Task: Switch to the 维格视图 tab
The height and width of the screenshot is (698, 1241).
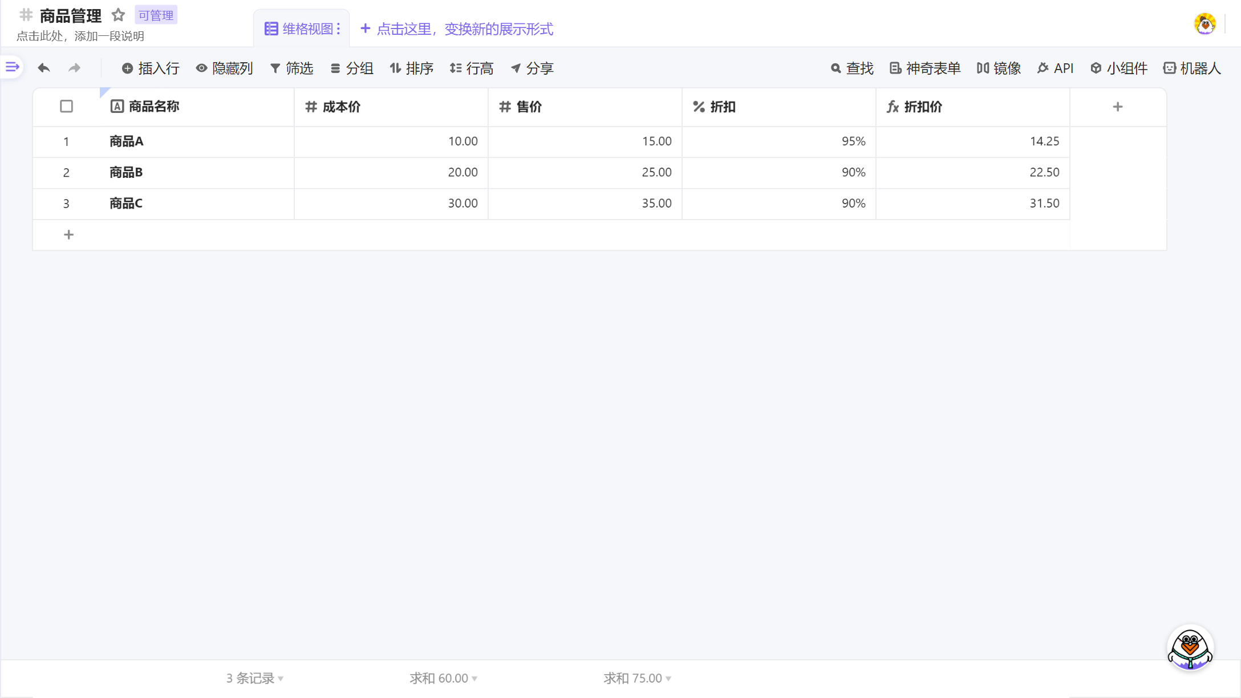Action: click(x=302, y=28)
